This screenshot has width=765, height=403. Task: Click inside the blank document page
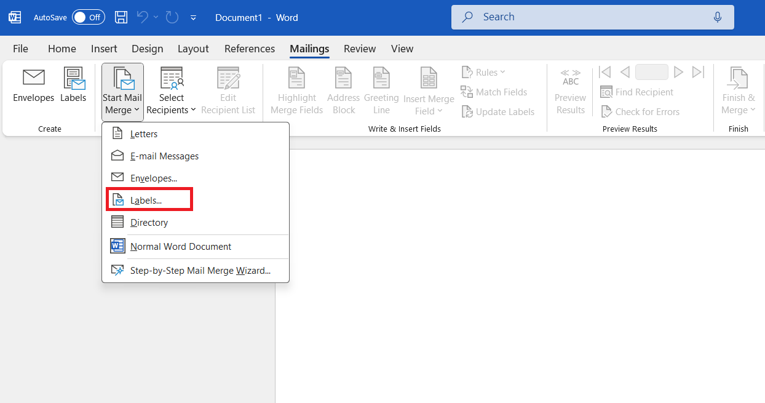(x=520, y=276)
